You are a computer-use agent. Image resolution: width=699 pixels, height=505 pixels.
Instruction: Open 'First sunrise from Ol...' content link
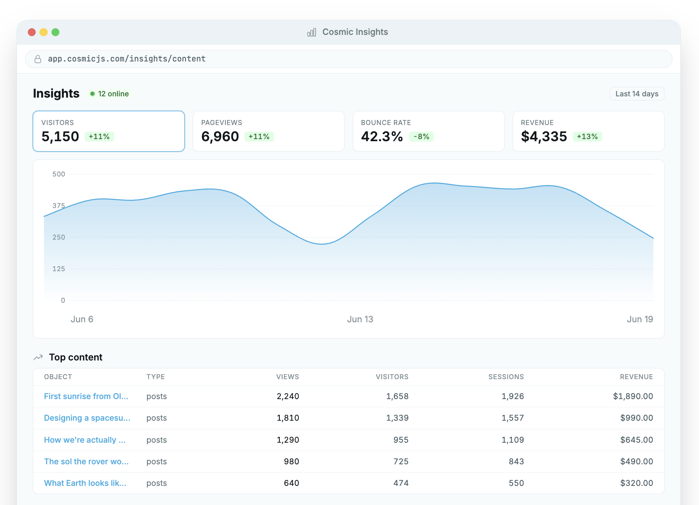click(x=86, y=396)
